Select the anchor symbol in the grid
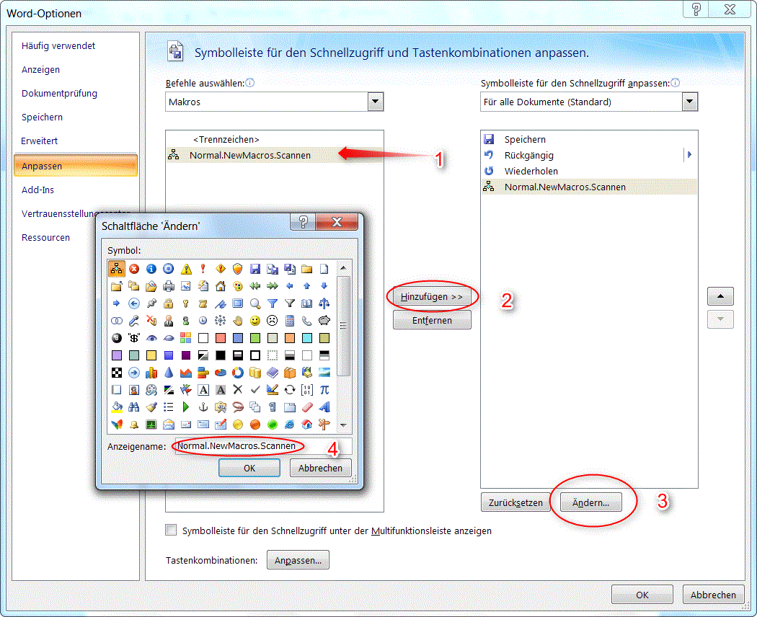757x617 pixels. 202,407
